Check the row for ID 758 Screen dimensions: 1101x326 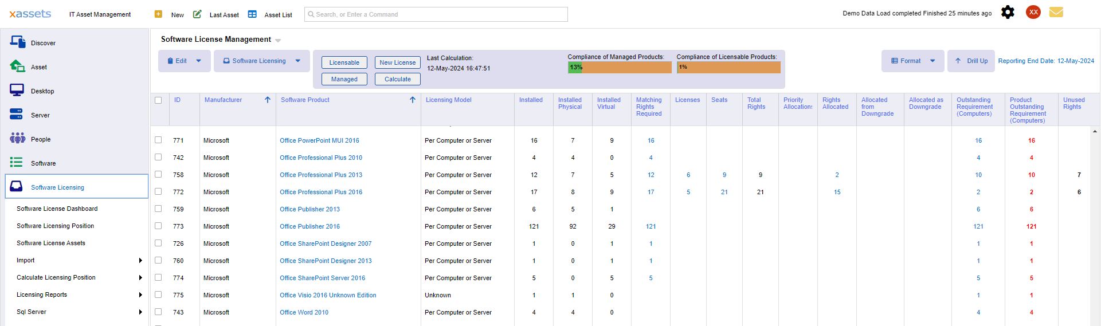click(x=158, y=174)
